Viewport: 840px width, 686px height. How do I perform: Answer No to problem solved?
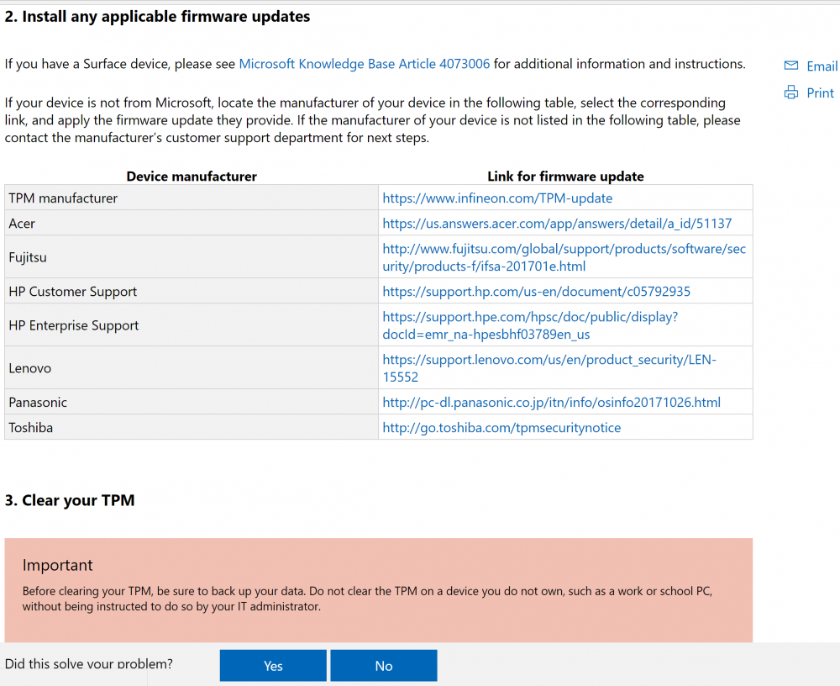(x=384, y=666)
